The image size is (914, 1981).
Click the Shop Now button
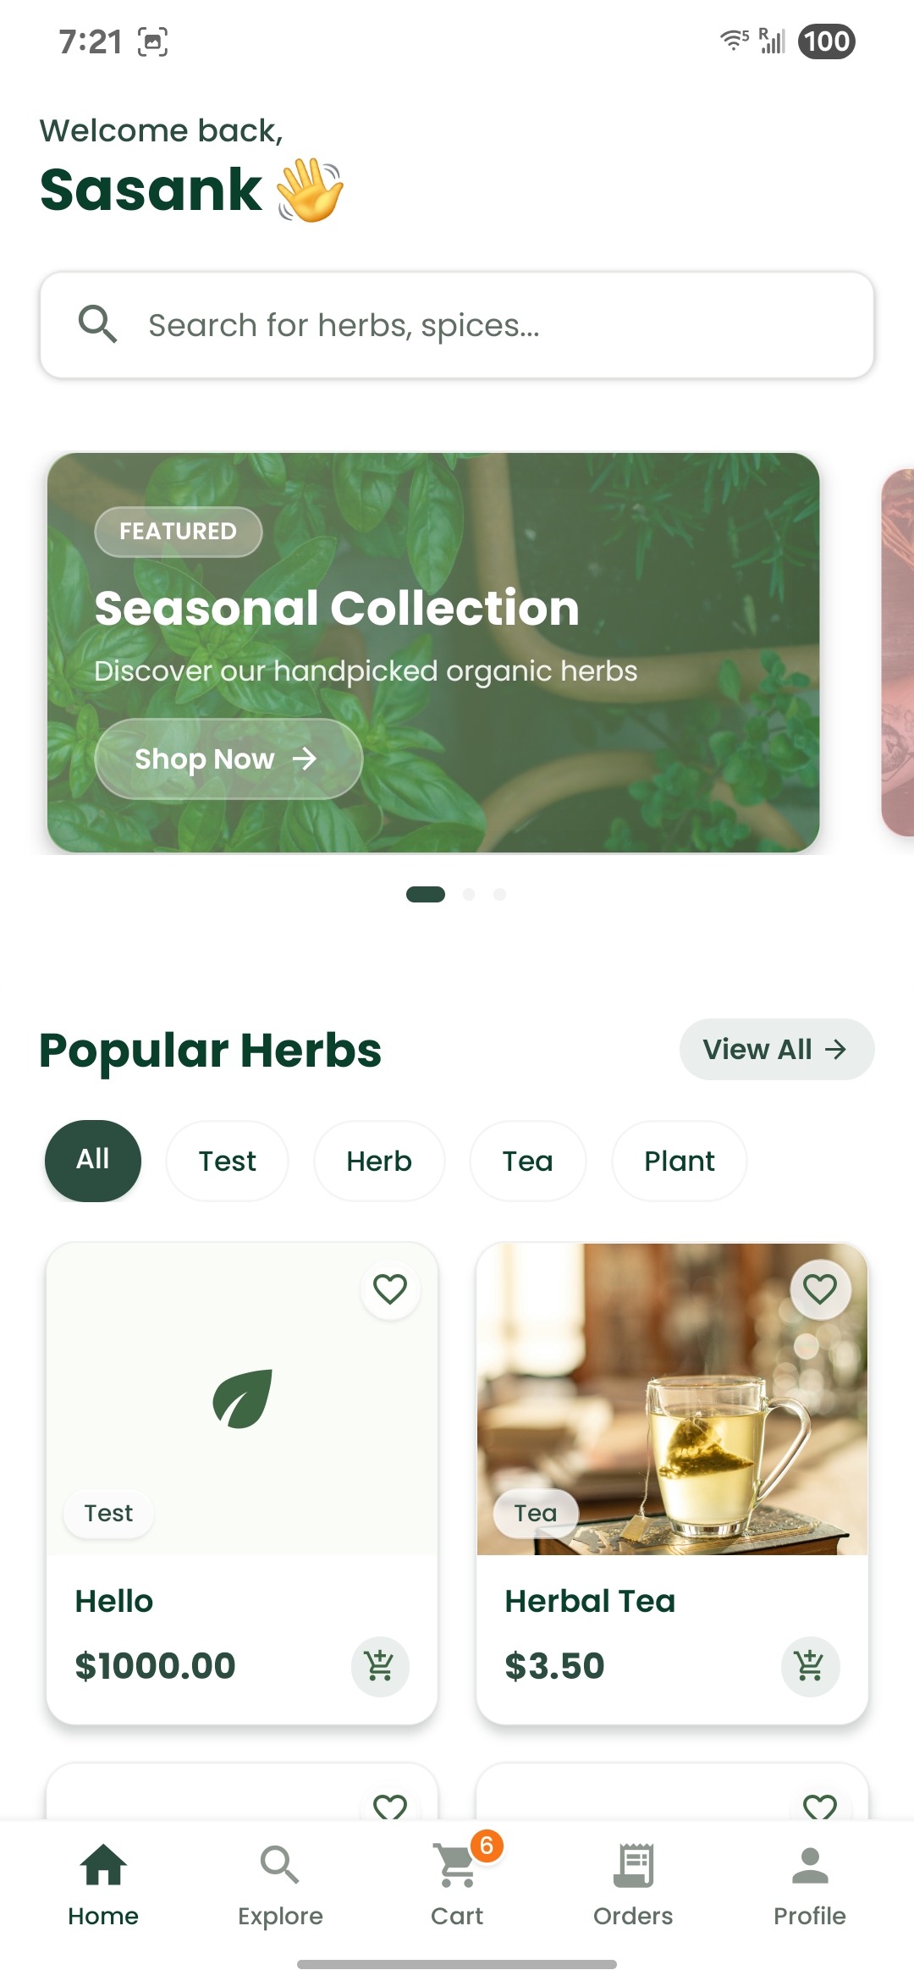click(x=228, y=759)
